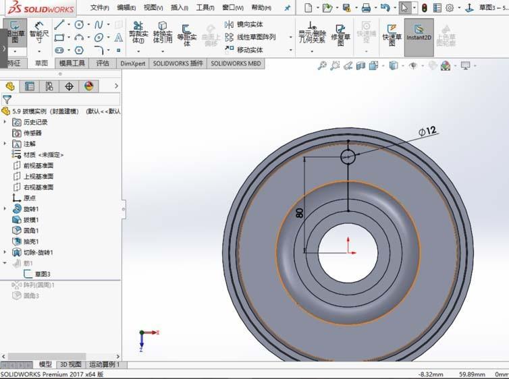Click Linear Sketch Pattern (线性草图阵列)

250,37
